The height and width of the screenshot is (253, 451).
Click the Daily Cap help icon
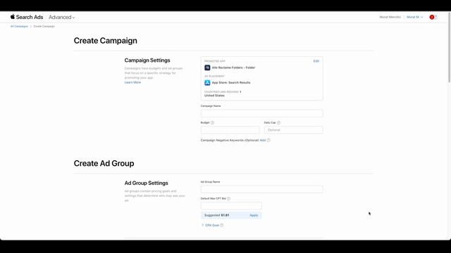(278, 123)
